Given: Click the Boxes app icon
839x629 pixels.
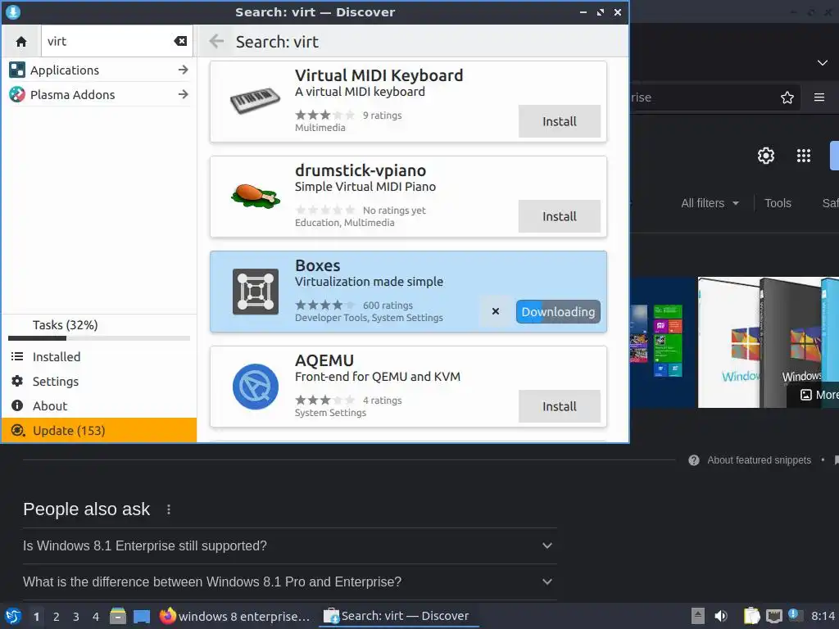Looking at the screenshot, I should pos(256,292).
